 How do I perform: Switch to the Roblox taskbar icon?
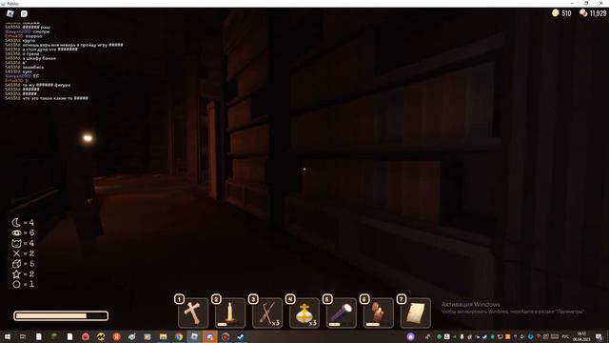[x=194, y=336]
